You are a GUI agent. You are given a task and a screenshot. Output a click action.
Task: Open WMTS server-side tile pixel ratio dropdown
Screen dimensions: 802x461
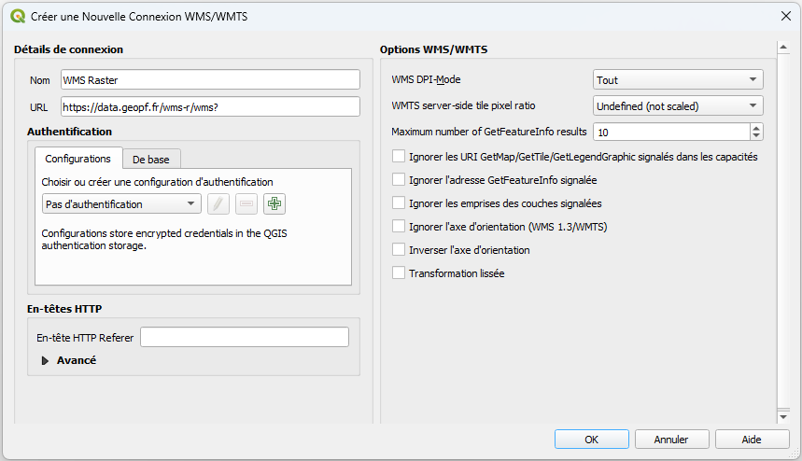(x=678, y=105)
